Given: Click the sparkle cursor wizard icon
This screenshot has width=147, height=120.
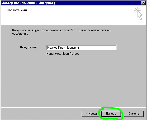Looking at the screenshot, I should tap(138, 13).
